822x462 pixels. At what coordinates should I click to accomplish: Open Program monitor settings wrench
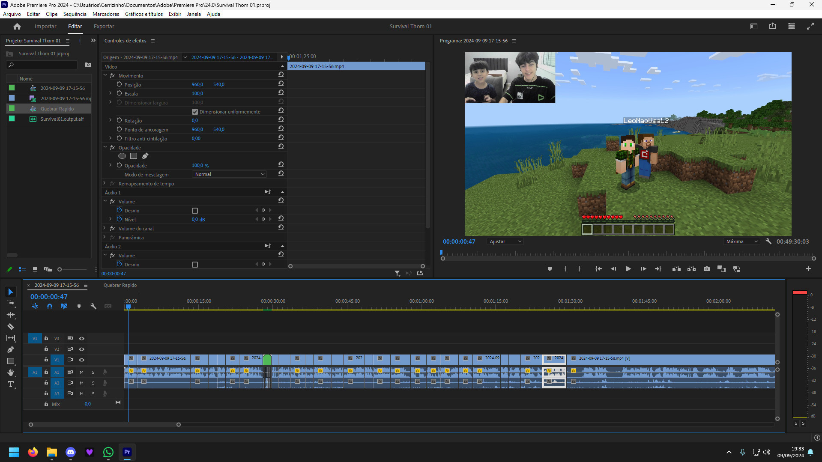coord(768,241)
